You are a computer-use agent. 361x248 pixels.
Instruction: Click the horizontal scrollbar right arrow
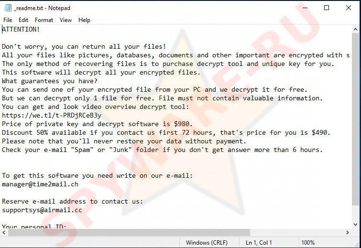[348, 233]
